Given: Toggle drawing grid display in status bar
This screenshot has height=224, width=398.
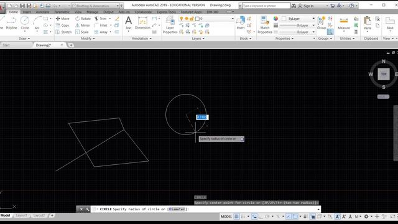Looking at the screenshot, I should coord(236,217).
